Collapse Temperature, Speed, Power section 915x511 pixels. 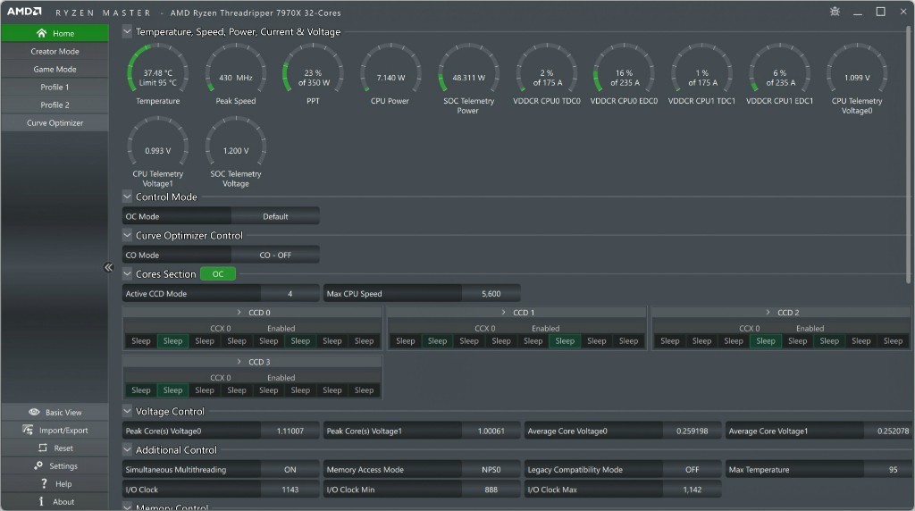127,31
